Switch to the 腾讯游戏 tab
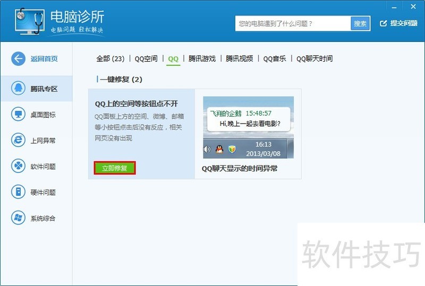This screenshot has height=286, width=425. [x=202, y=58]
